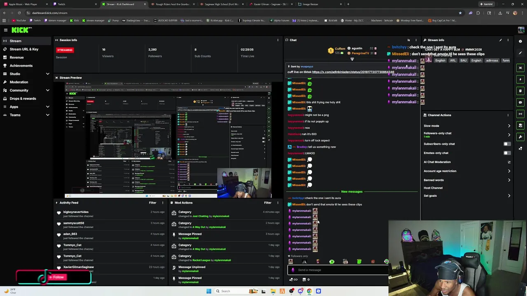527x296 pixels.
Task: Click the lightning bolt icon in right sidebar
Action: coord(520,79)
